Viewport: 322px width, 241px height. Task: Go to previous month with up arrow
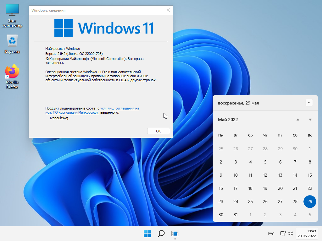coord(297,120)
